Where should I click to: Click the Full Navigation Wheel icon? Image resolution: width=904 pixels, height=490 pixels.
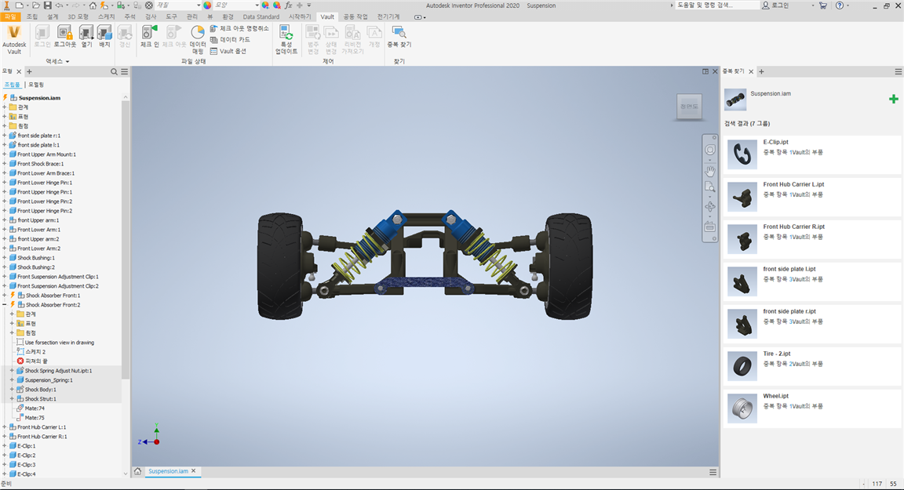709,150
